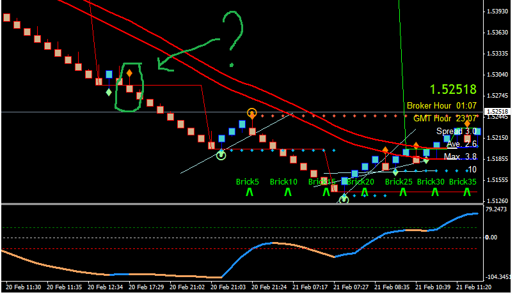Click the up-arrow marker beneath Brick10
The image size is (524, 295).
pos(288,192)
